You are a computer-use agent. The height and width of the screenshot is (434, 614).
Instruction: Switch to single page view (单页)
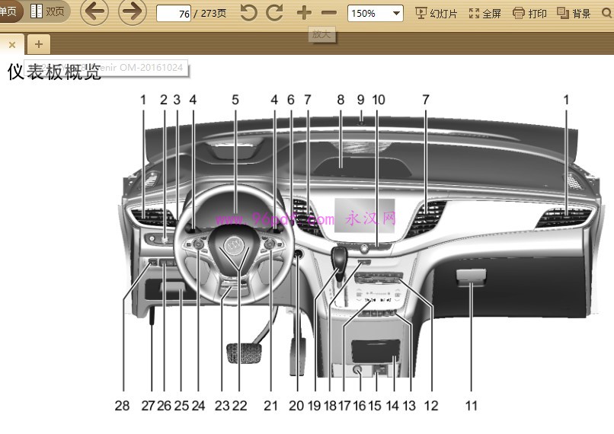[9, 11]
